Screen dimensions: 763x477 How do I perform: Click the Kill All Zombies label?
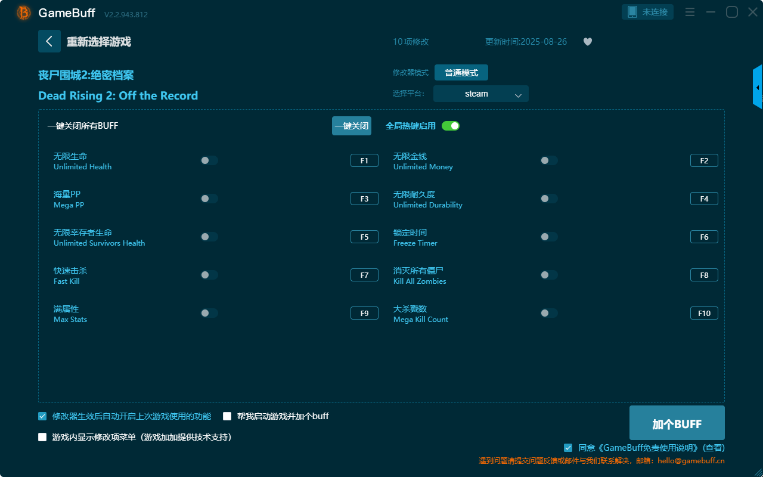tap(420, 281)
